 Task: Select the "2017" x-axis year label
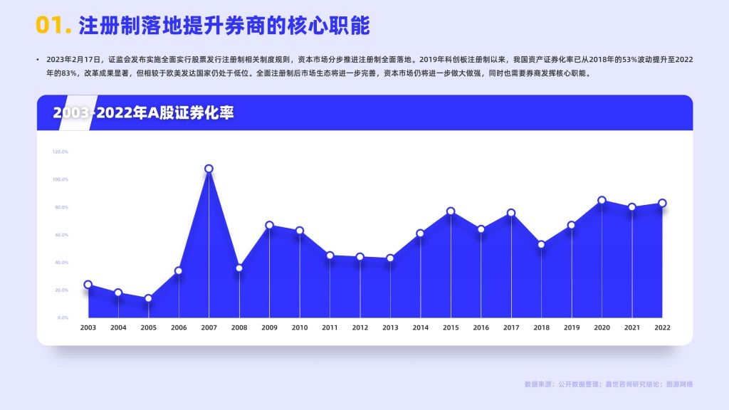pos(511,327)
